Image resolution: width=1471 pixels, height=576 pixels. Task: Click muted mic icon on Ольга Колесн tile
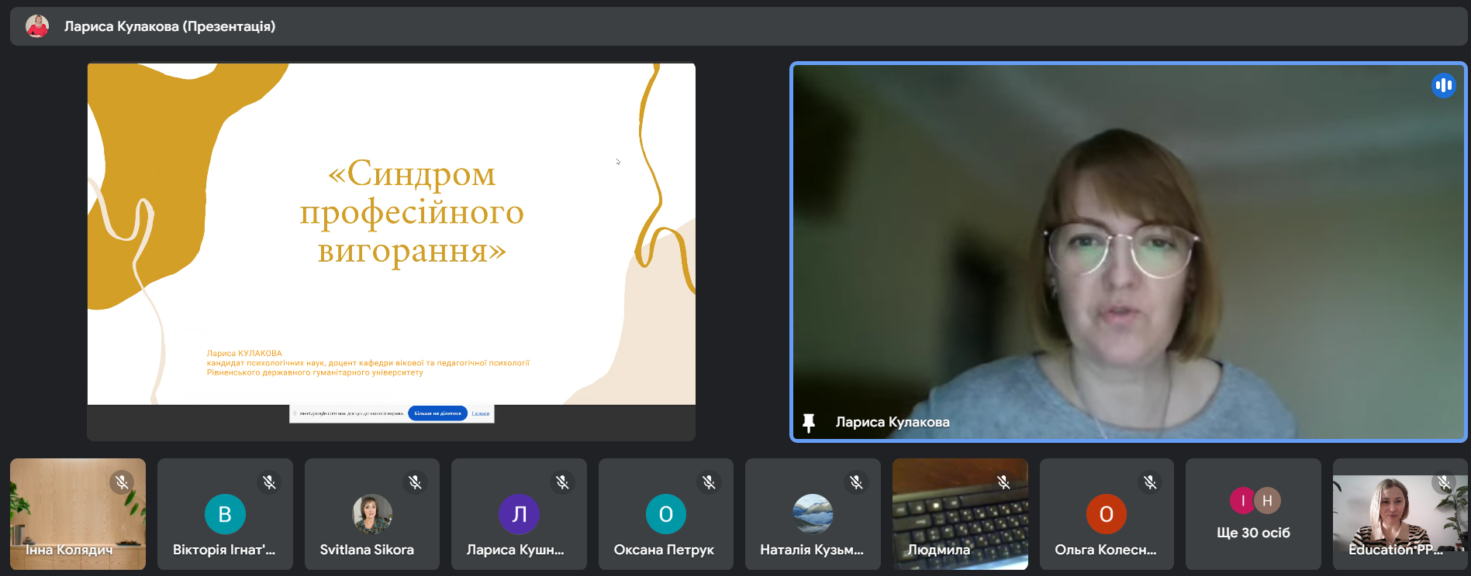[x=1150, y=482]
